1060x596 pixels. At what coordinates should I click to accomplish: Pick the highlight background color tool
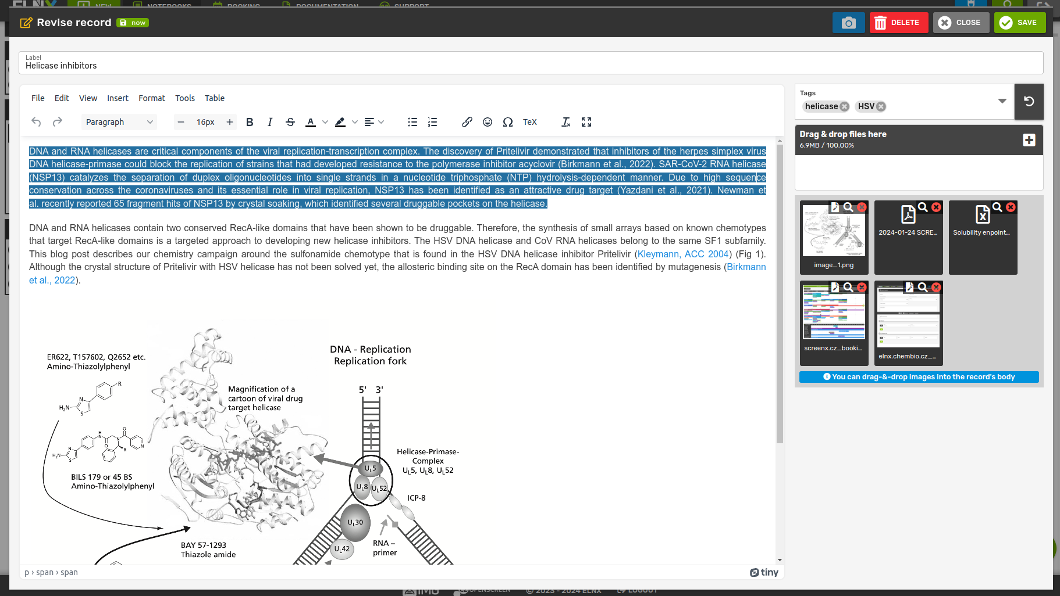pyautogui.click(x=340, y=122)
